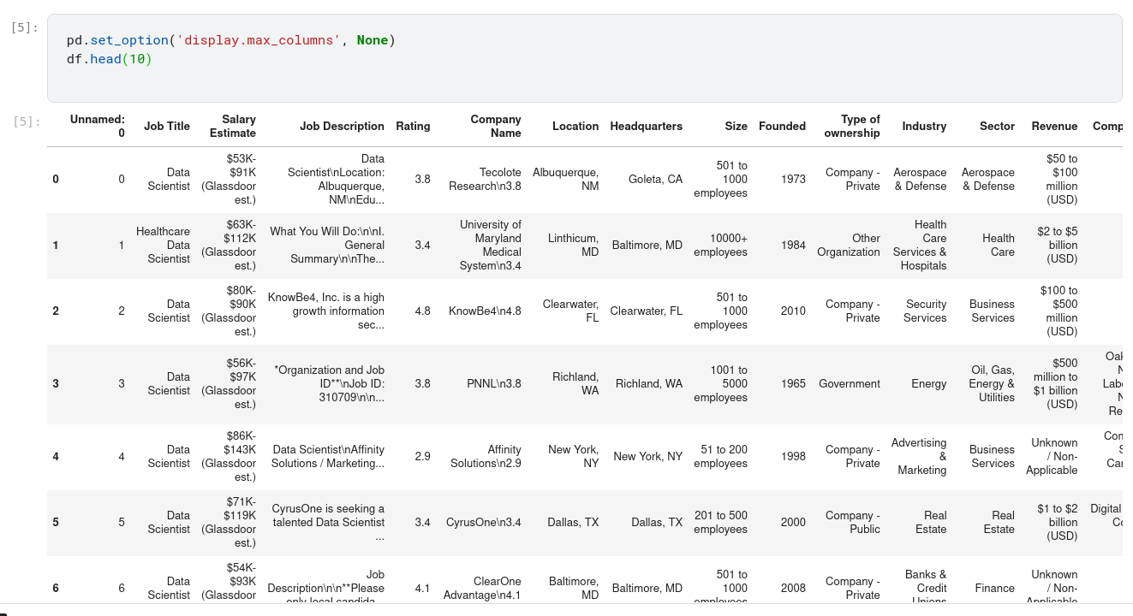Click the Industry column header
This screenshot has height=616, width=1133.
pos(924,126)
